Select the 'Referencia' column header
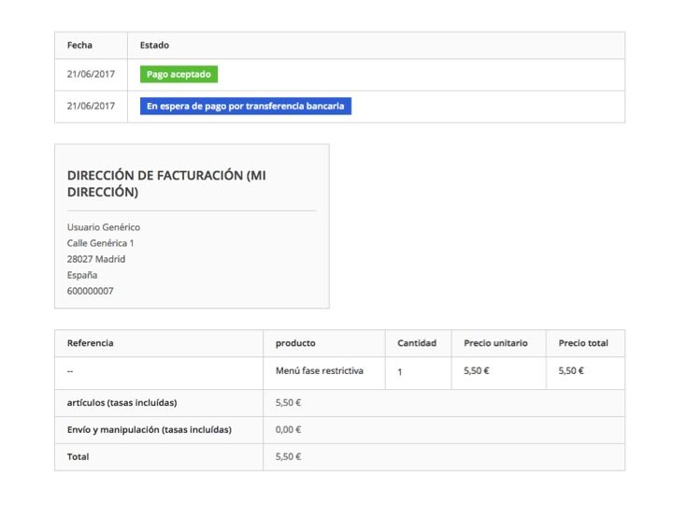The height and width of the screenshot is (505, 673). click(90, 343)
